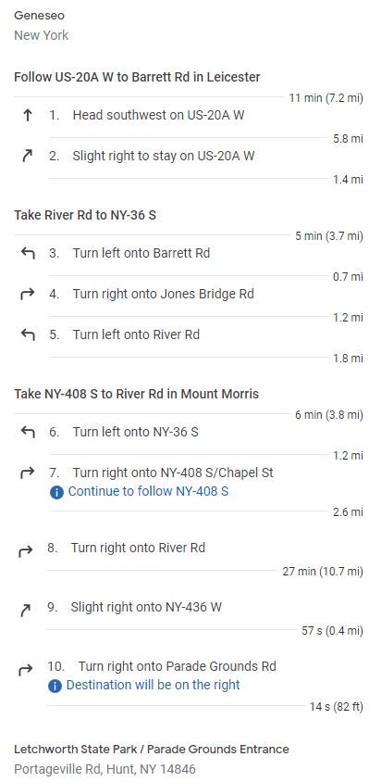381x782 pixels.
Task: Click the left-turn arrow next to Barrett Rd step
Action: pyautogui.click(x=28, y=253)
